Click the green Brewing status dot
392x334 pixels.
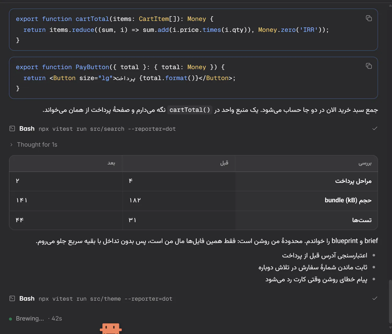pyautogui.click(x=10, y=319)
